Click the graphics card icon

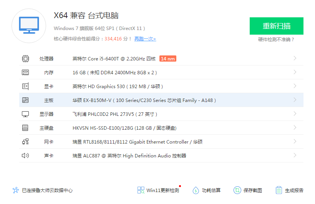tap(25, 86)
